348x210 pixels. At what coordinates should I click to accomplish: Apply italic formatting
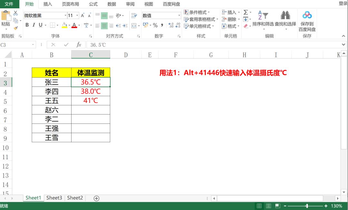[34, 25]
